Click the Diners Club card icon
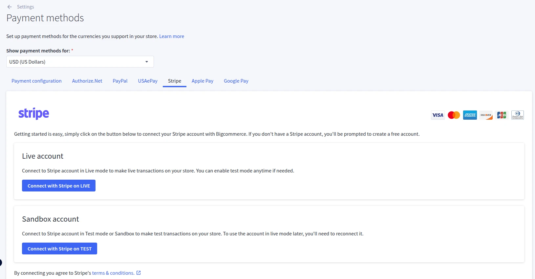The image size is (535, 279). [518, 115]
